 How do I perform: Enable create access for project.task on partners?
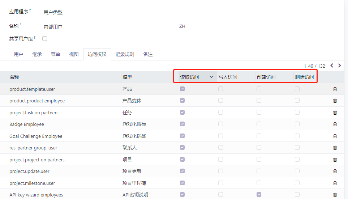click(x=259, y=113)
